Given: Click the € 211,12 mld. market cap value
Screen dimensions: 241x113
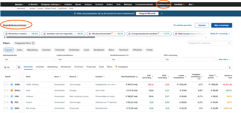Looking at the screenshot, I should point(132,90).
